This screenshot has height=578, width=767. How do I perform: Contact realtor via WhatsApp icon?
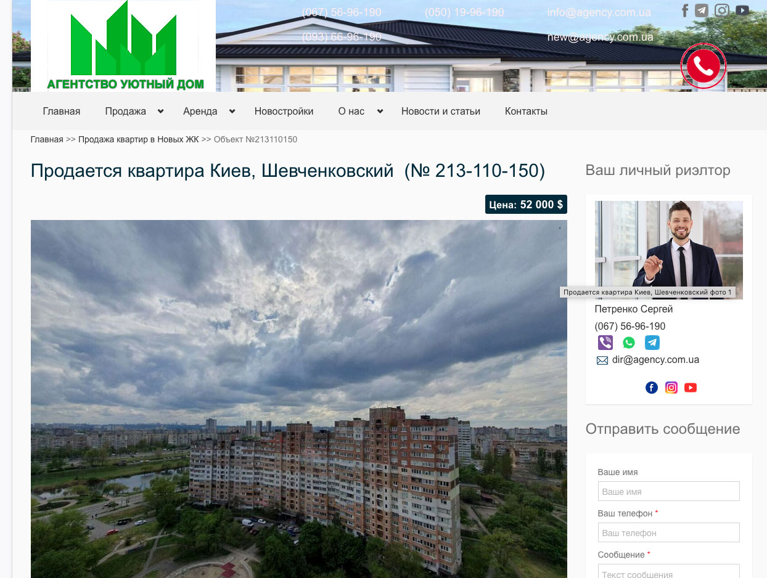pyautogui.click(x=629, y=343)
